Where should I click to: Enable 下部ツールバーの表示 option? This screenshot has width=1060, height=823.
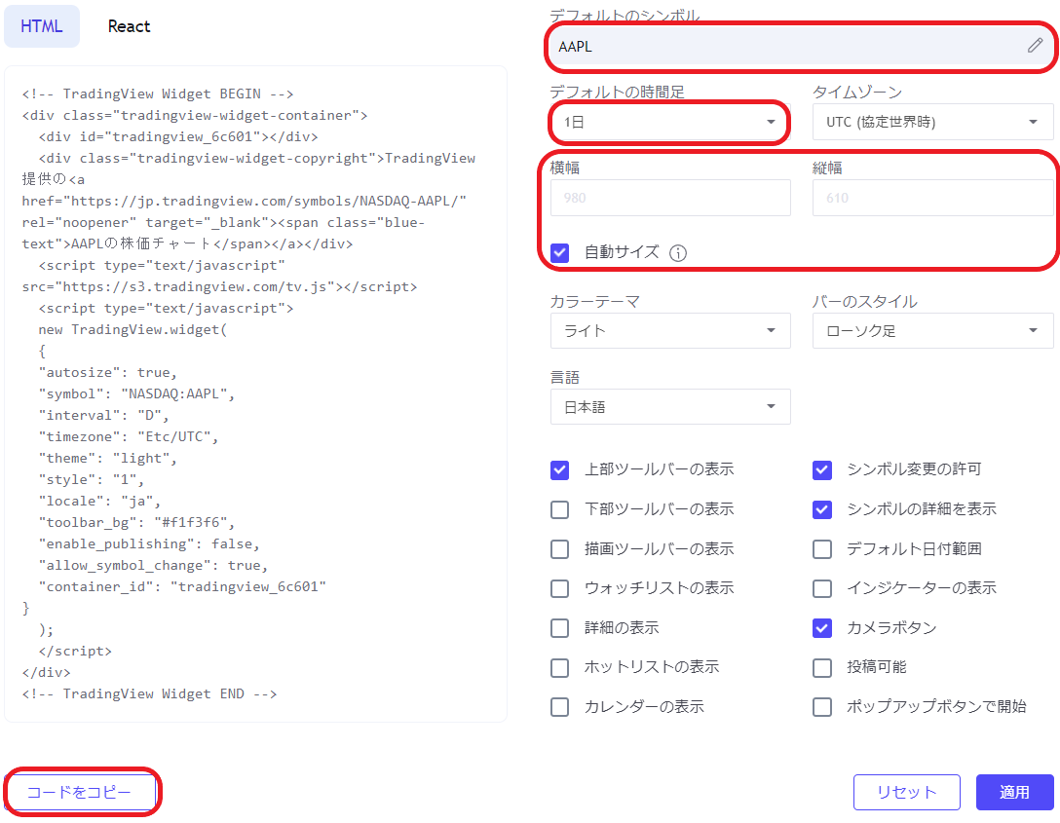click(x=559, y=508)
